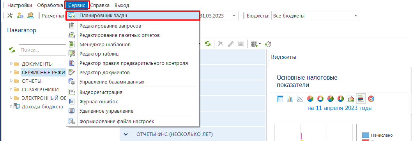Click the user info icon in toolbar

tap(20, 16)
